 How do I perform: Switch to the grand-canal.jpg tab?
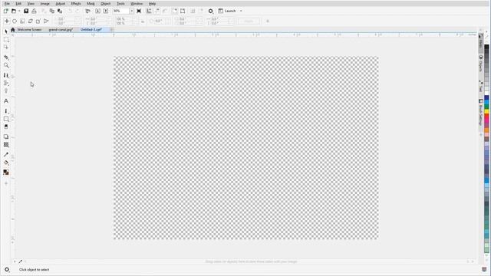point(61,30)
